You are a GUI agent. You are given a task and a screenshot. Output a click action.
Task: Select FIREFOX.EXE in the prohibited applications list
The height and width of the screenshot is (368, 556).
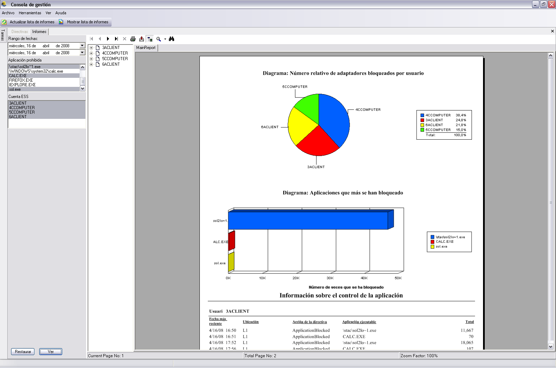(x=21, y=80)
